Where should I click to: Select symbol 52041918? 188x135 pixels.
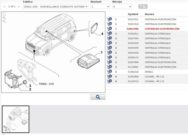tap(133, 24)
